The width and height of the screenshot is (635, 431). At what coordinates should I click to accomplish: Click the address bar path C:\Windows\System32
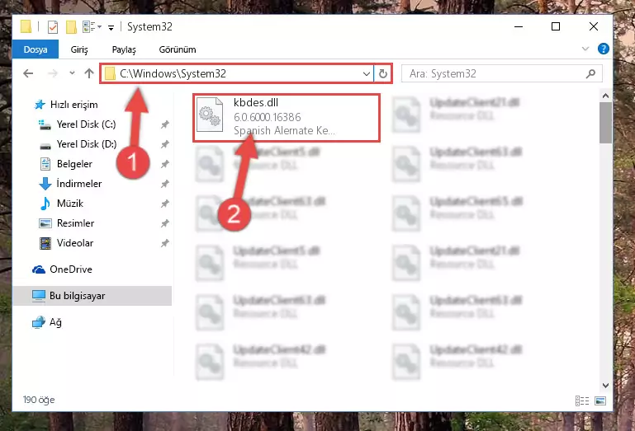[x=173, y=73]
